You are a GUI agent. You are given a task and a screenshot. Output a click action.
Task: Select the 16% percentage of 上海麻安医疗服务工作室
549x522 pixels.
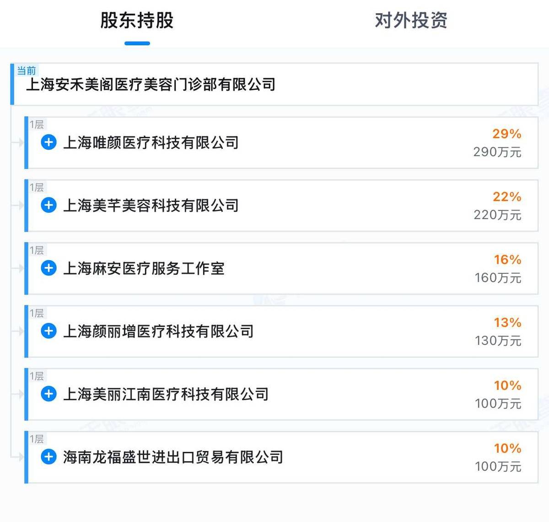507,260
